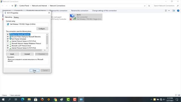Confirm with the Close button
Screen dimensions: 181x102
click(35, 71)
